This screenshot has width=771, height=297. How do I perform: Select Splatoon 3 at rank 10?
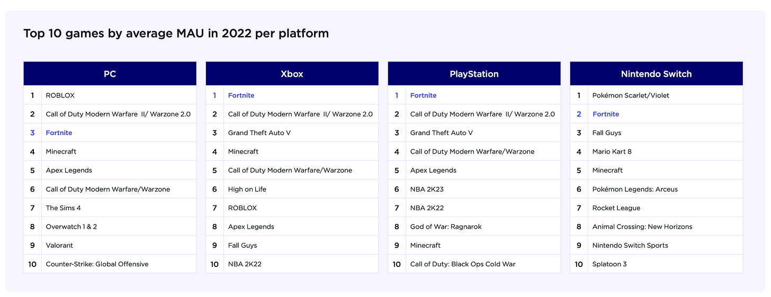609,264
